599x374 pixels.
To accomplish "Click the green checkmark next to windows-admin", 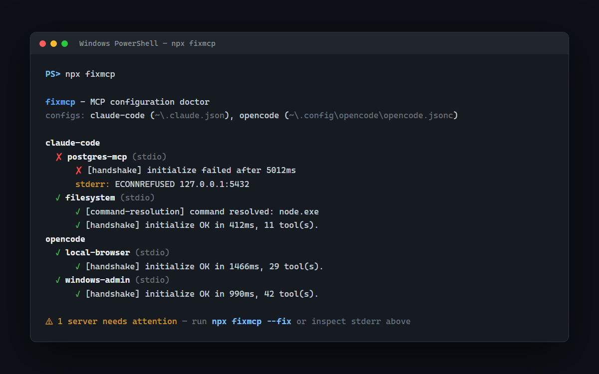I will click(x=58, y=280).
